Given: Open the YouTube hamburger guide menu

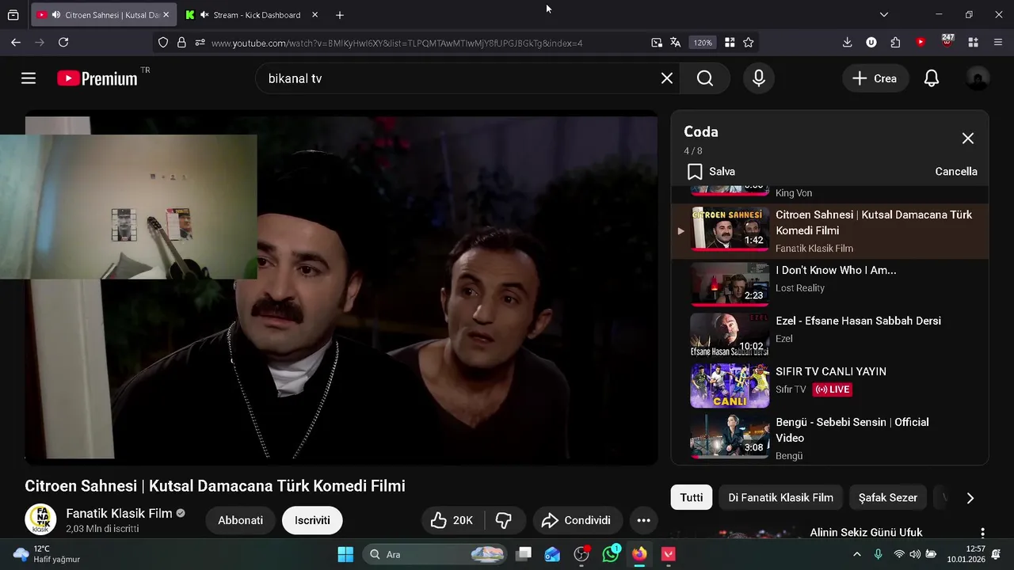Looking at the screenshot, I should coord(29,78).
